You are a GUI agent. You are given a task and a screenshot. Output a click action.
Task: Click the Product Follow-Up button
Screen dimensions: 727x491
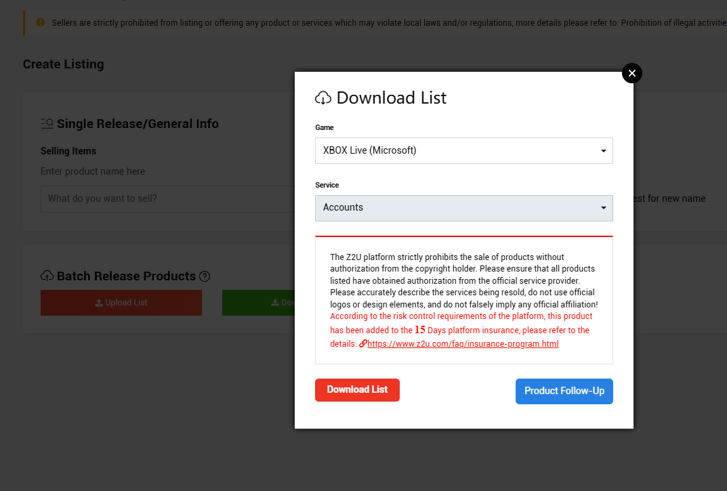click(x=564, y=391)
